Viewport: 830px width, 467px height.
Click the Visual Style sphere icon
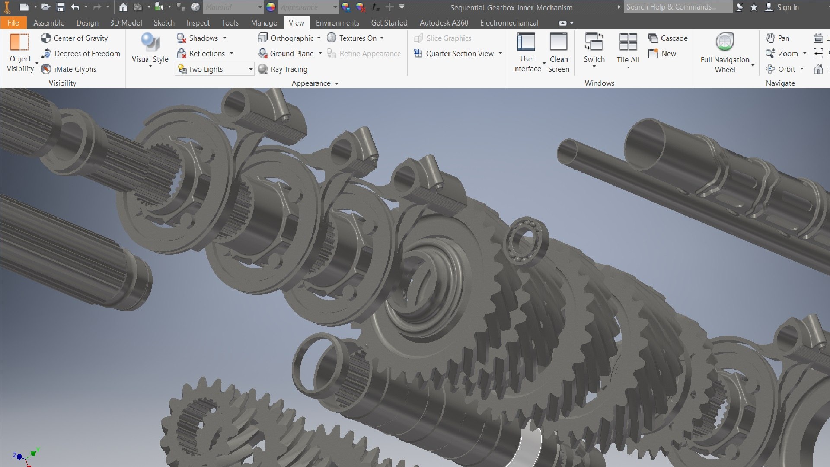[150, 42]
